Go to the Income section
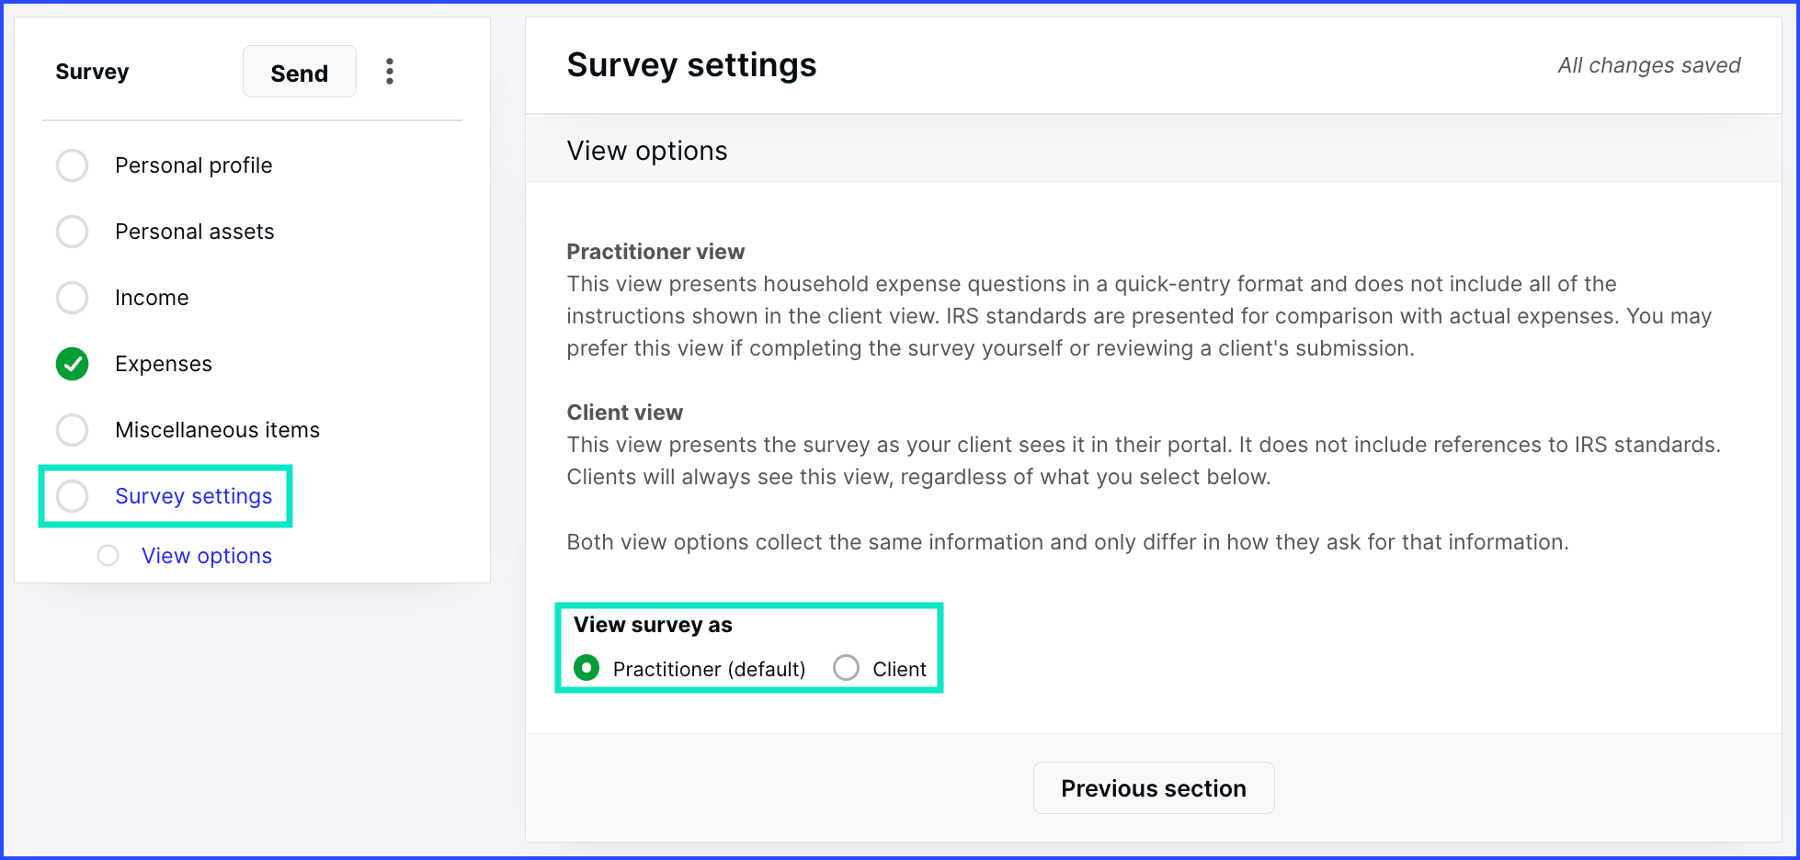The width and height of the screenshot is (1800, 860). coord(152,298)
